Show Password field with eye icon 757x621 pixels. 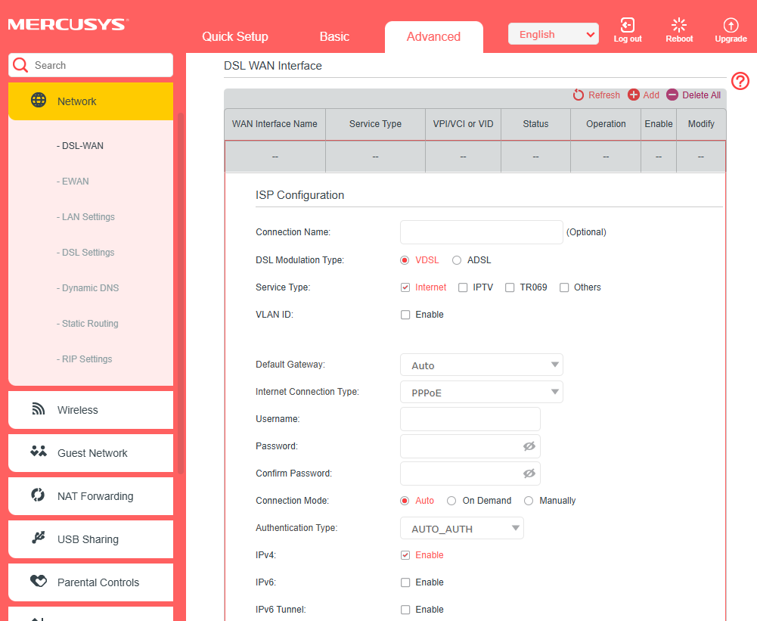pyautogui.click(x=529, y=446)
